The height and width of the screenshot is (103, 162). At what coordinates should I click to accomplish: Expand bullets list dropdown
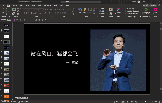click(x=57, y=9)
